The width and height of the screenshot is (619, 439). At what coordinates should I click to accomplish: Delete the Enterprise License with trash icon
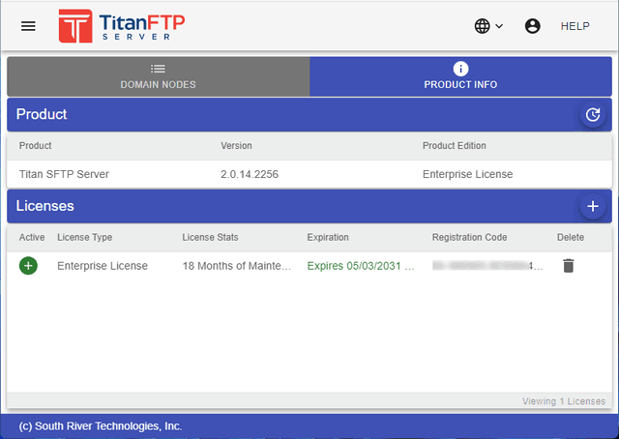click(568, 265)
